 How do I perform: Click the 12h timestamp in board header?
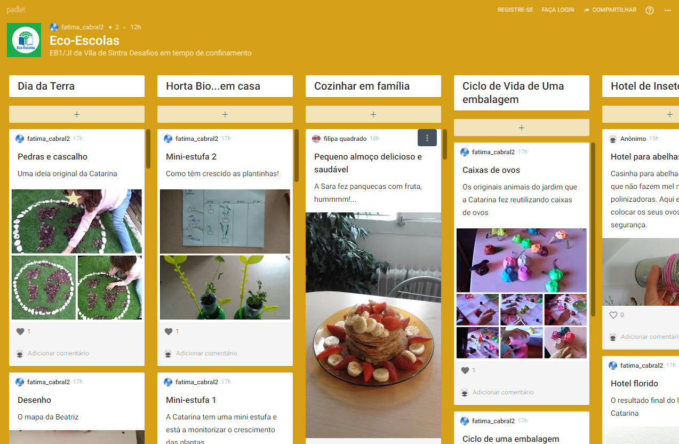[135, 27]
